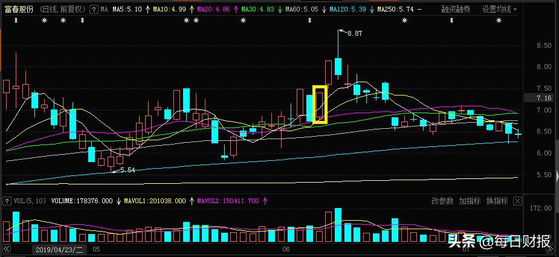Open the 设置均线 dropdown
This screenshot has width=559, height=257.
(499, 9)
